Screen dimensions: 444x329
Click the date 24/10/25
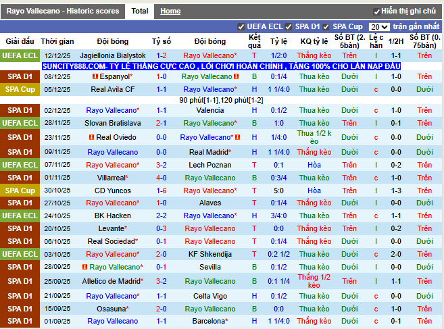[57, 216]
